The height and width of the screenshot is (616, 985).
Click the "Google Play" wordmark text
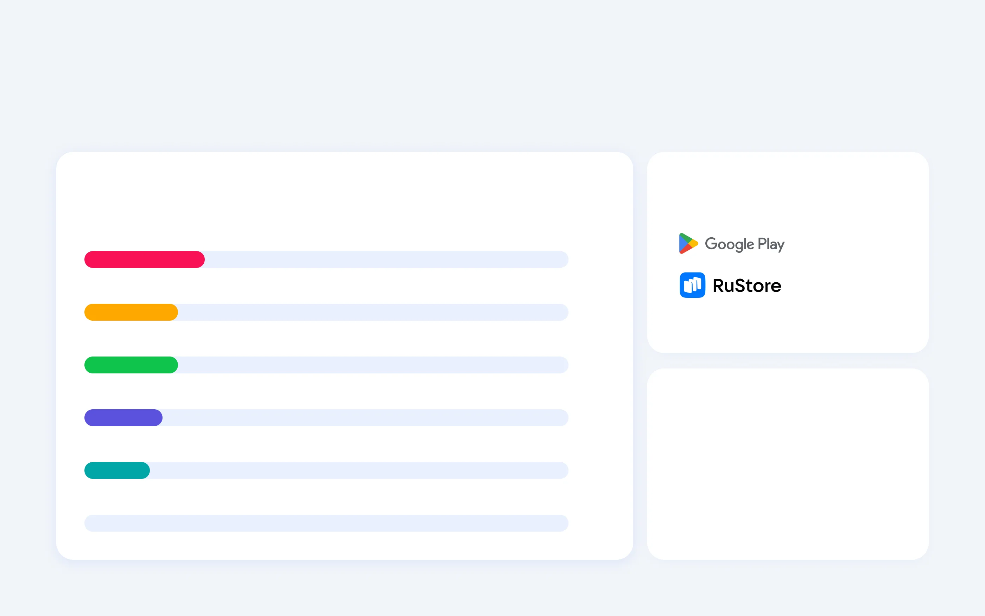745,244
